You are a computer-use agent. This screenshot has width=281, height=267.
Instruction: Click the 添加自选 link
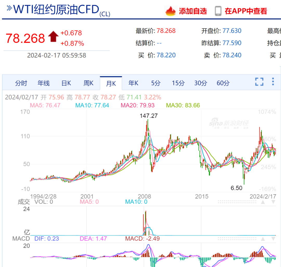pos(193,11)
